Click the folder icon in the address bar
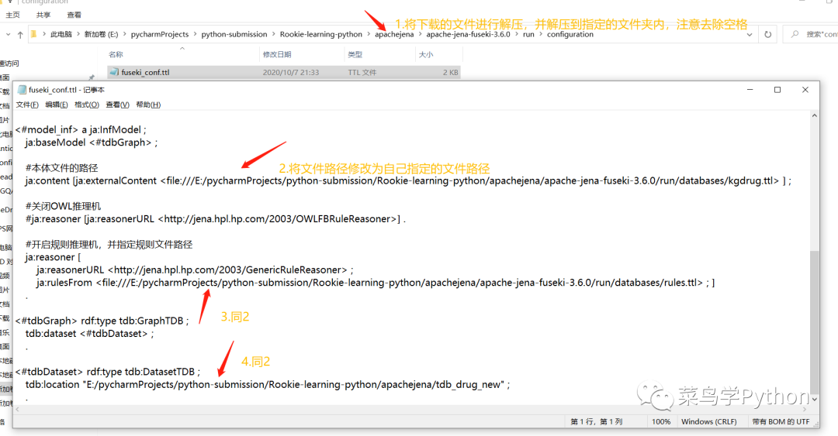 [34, 35]
